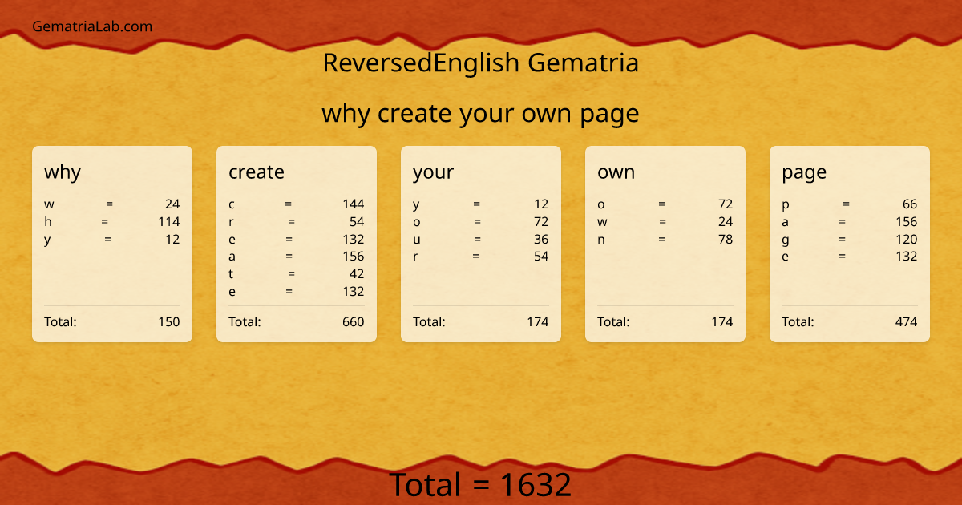Click value 54 for r in create card
Image resolution: width=962 pixels, height=505 pixels.
[357, 222]
